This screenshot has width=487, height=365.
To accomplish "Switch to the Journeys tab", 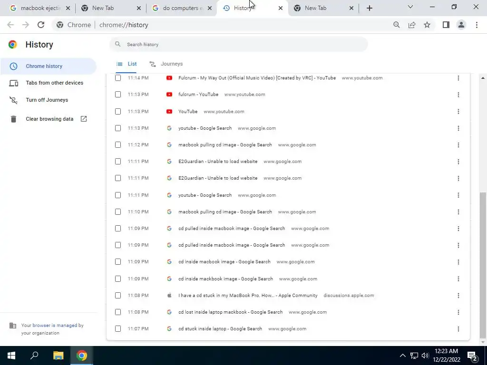I will coord(166,64).
